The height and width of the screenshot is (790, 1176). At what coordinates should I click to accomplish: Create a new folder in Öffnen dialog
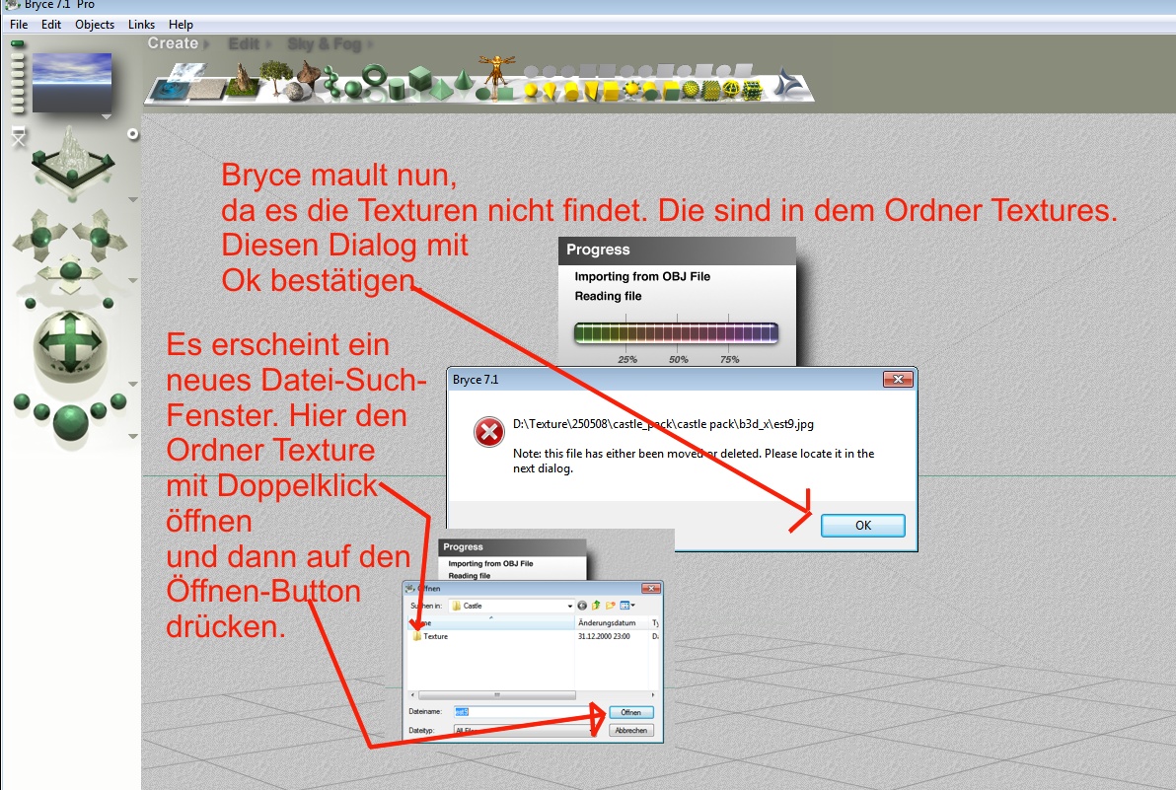tap(611, 605)
